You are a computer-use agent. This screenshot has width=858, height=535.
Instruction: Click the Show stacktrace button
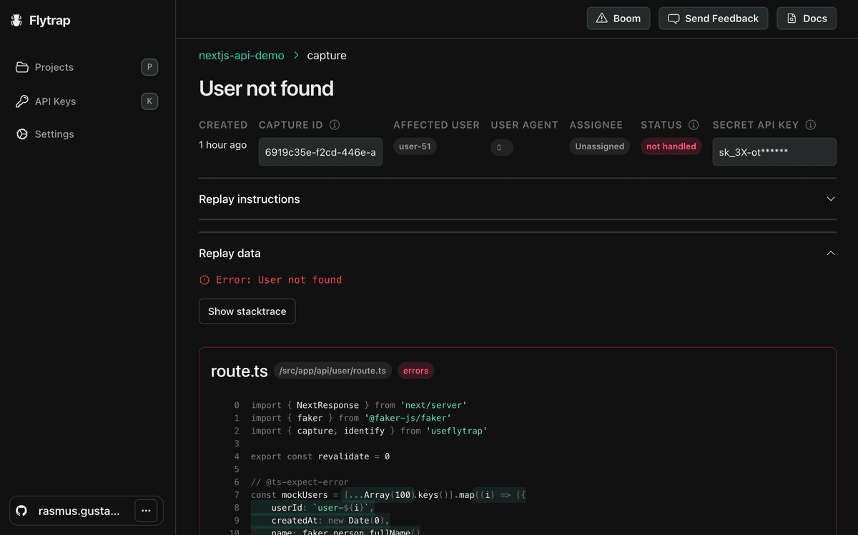coord(247,311)
